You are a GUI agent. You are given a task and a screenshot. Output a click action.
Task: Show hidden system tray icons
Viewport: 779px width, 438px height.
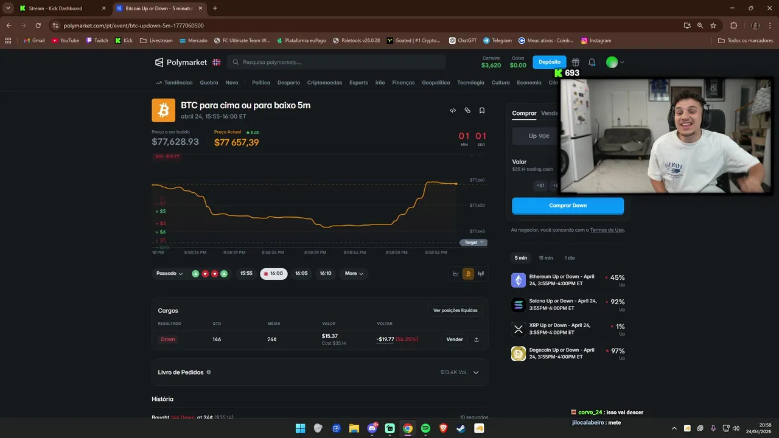click(x=674, y=428)
